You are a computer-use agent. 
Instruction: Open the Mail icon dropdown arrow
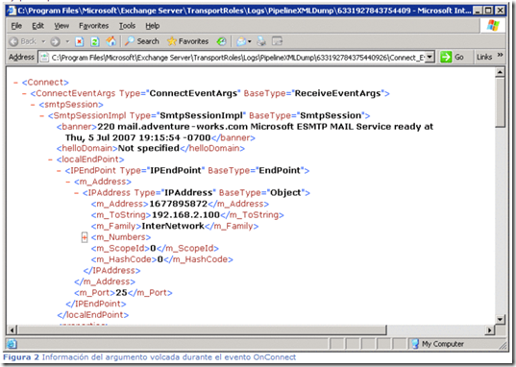click(x=250, y=41)
